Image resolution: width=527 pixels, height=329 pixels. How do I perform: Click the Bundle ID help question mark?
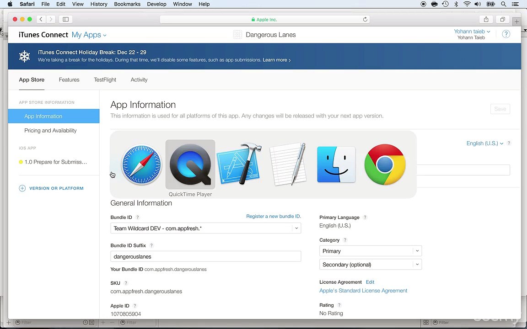[x=137, y=217]
